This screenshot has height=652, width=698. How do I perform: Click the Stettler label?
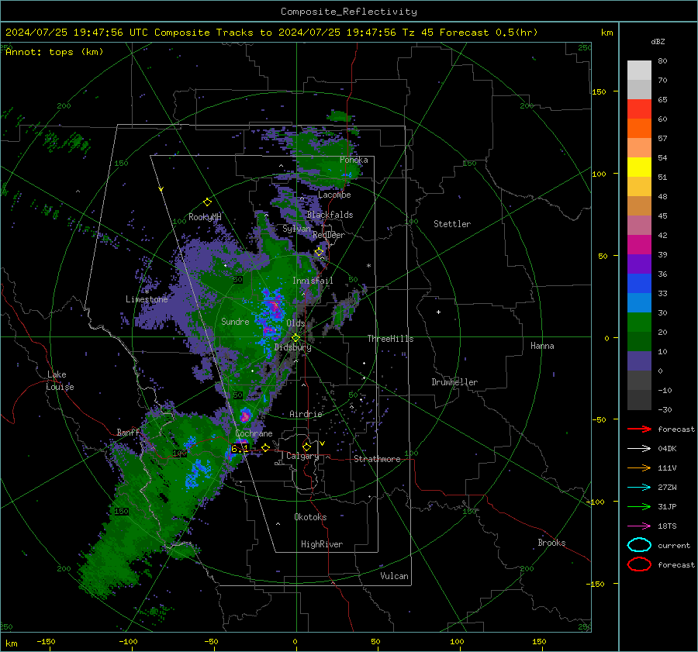click(452, 224)
